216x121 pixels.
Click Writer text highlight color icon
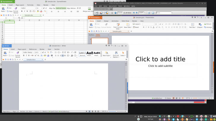pos(45,55)
